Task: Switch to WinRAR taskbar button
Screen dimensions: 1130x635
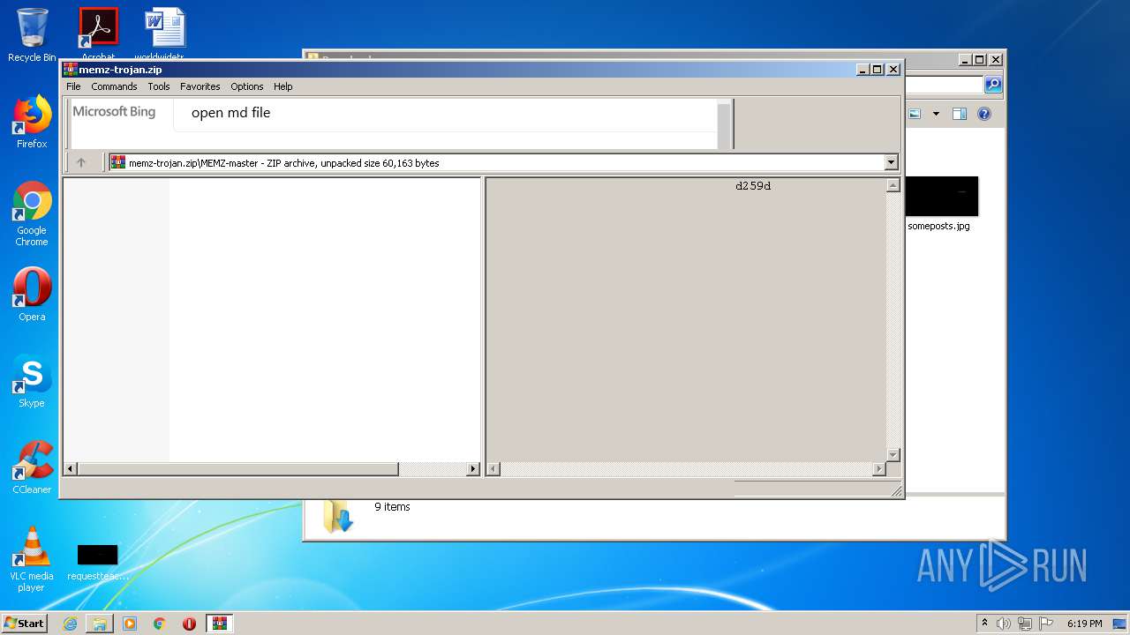Action: [219, 624]
